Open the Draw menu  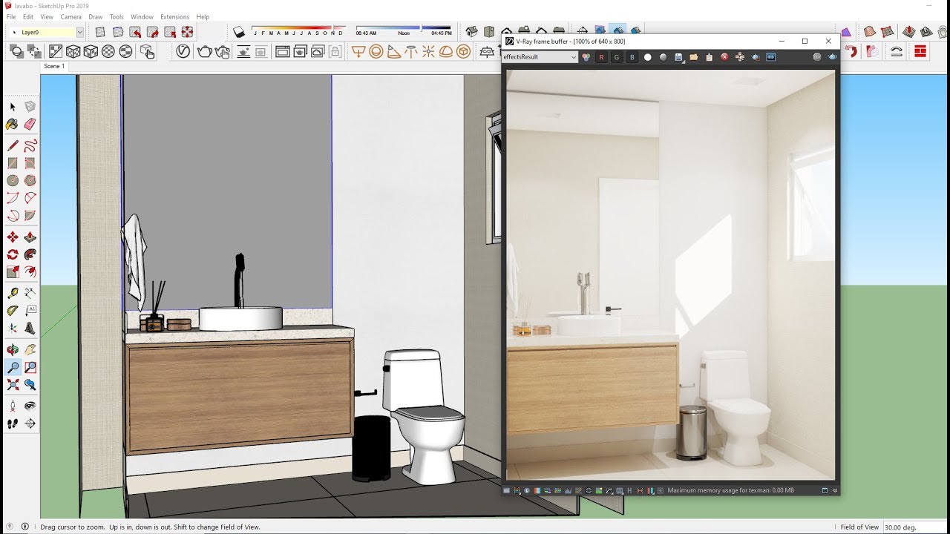[x=96, y=16]
